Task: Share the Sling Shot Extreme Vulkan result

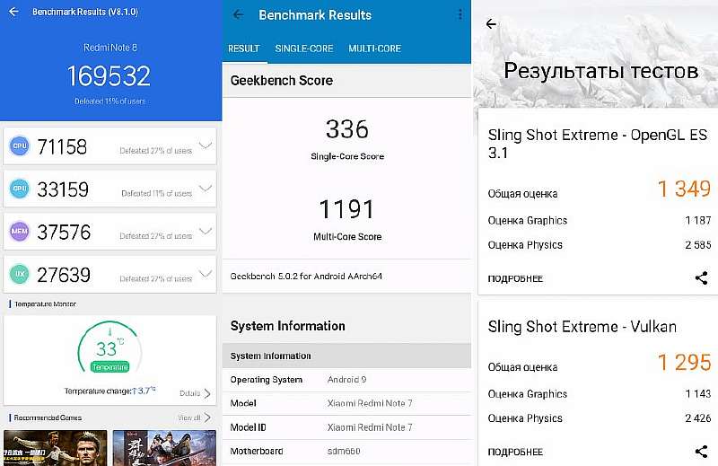Action: [x=701, y=452]
